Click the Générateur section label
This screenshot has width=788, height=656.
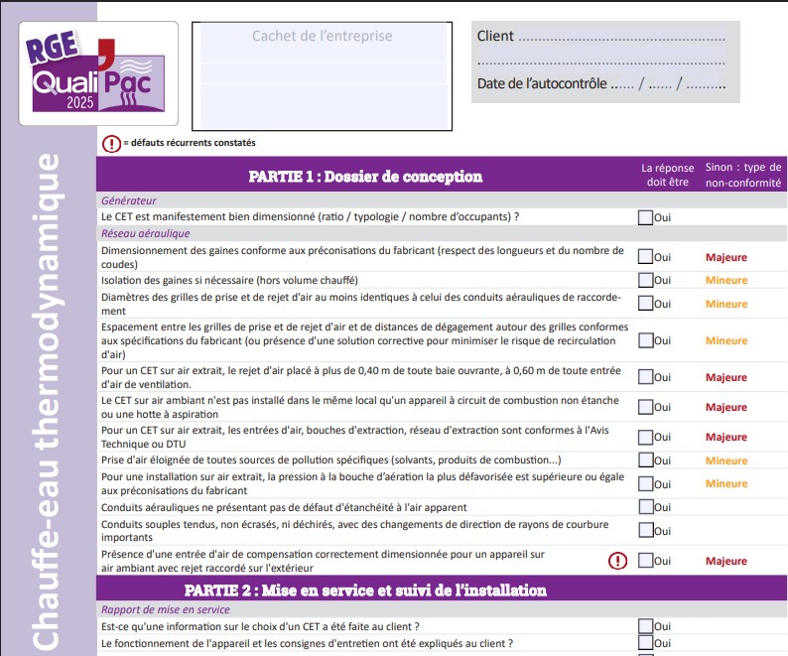(x=129, y=200)
